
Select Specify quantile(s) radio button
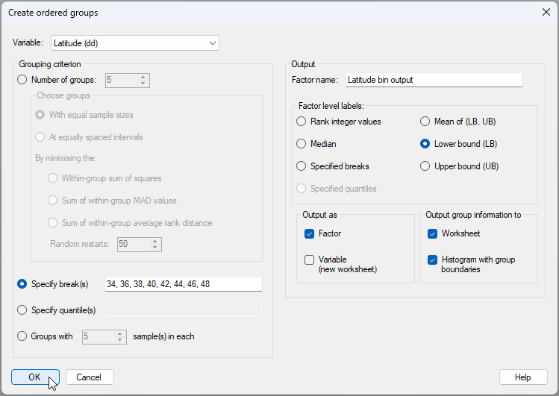[22, 309]
